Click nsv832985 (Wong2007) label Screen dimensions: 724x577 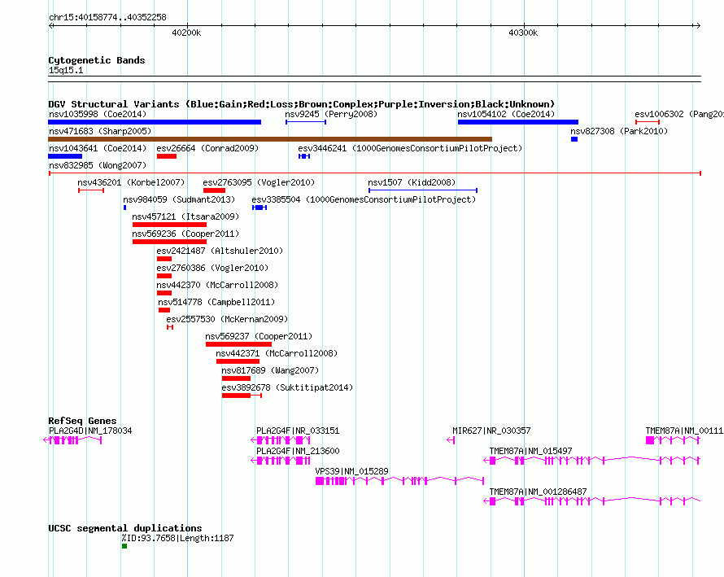tap(98, 165)
